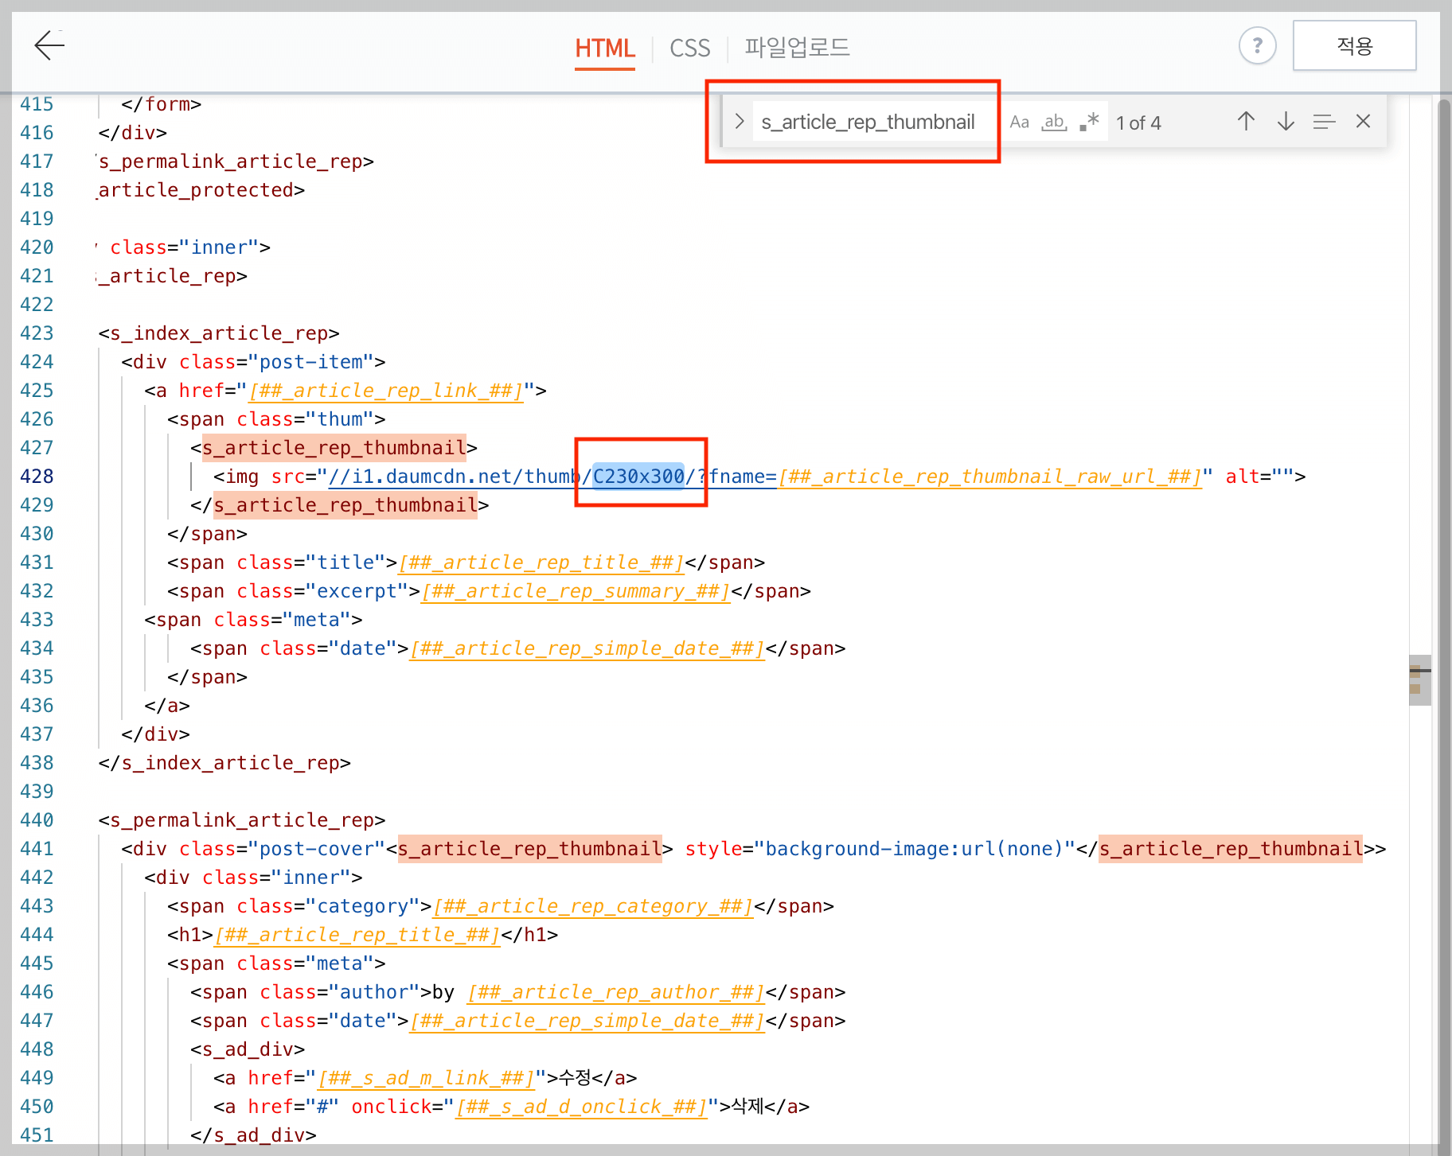Click the closing s_index_article_rep tag
Viewport: 1452px width, 1156px height.
(224, 763)
